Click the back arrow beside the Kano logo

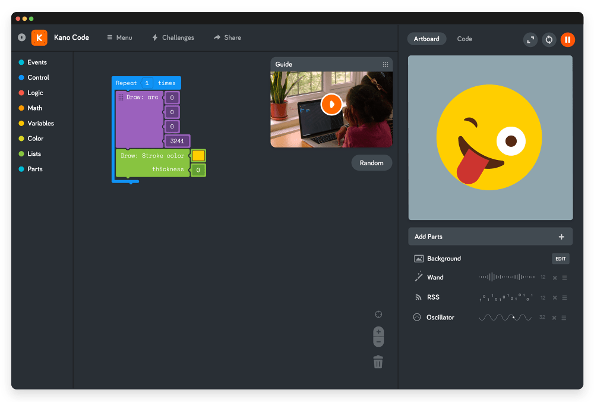coord(21,37)
